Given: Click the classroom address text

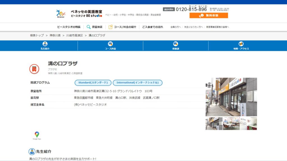Looking at the screenshot, I should tap(113, 91).
